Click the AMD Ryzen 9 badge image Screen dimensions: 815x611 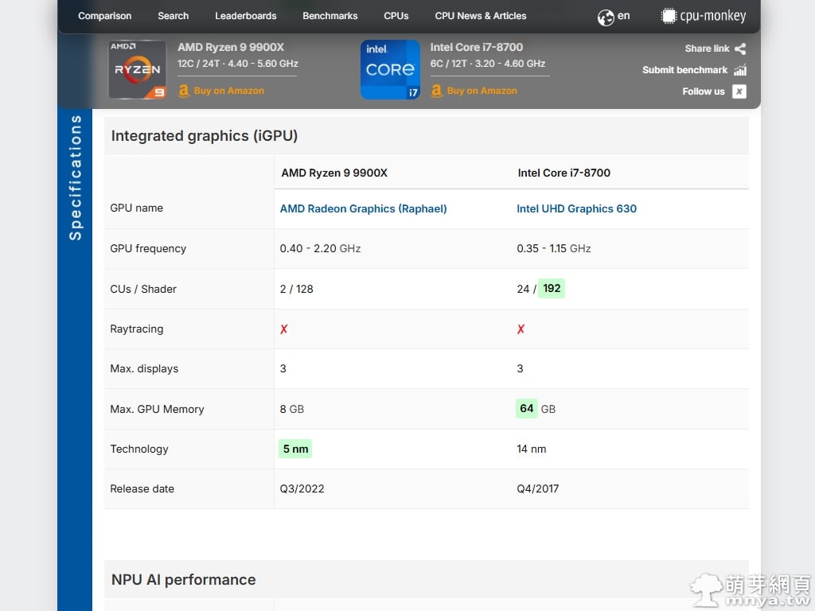click(x=137, y=70)
